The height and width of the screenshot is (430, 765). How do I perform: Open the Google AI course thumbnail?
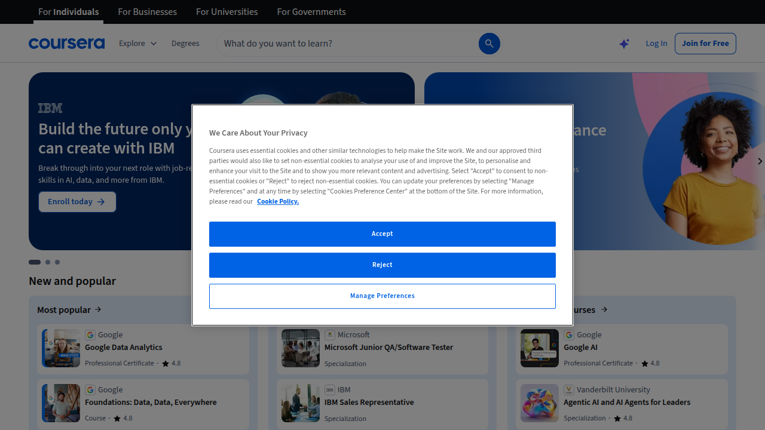(540, 348)
